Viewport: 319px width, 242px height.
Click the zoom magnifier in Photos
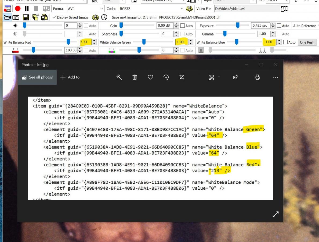(119, 77)
